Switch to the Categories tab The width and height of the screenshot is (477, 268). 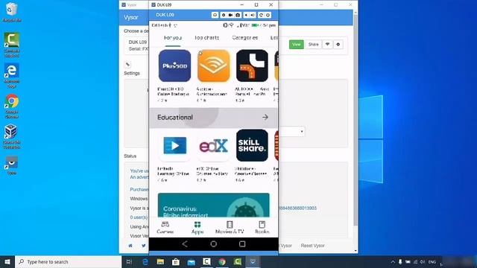245,38
